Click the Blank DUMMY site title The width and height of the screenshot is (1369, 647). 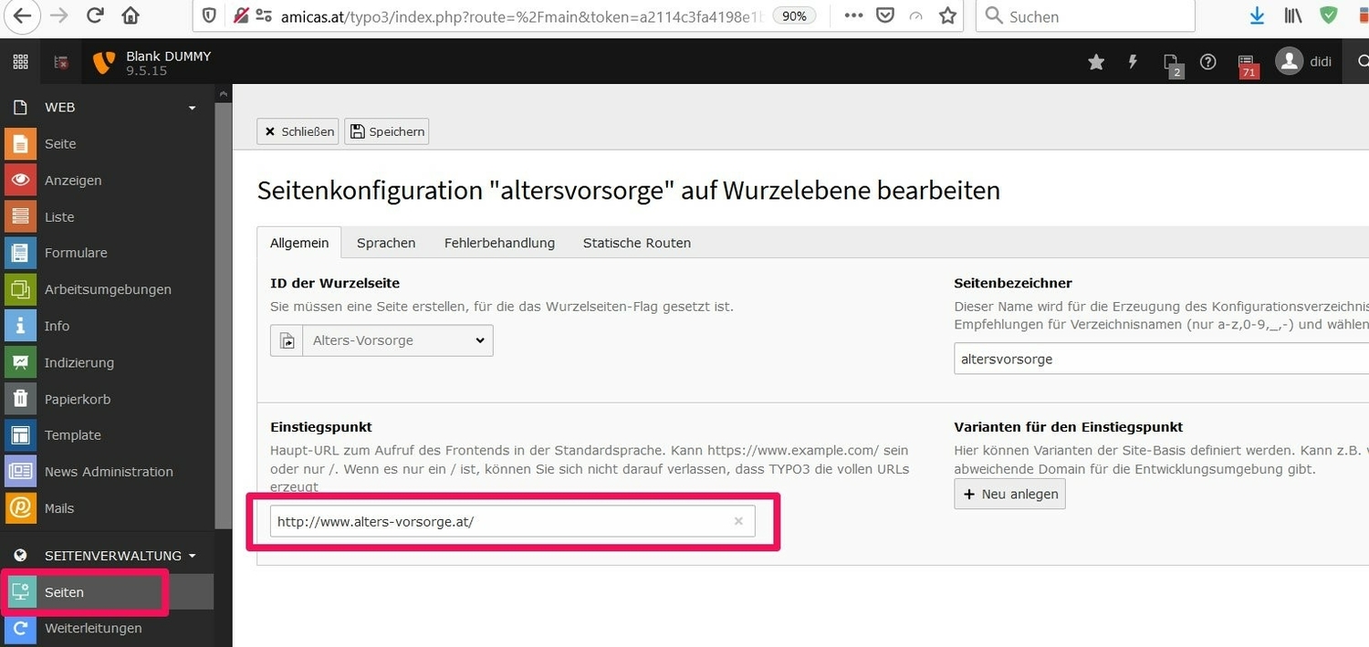(x=168, y=56)
